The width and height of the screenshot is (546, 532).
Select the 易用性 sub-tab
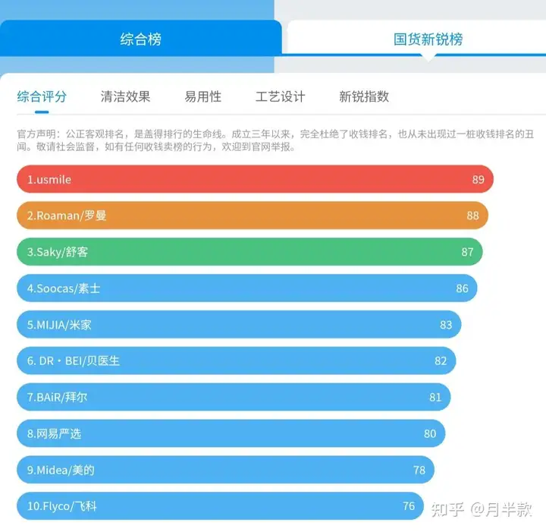pos(203,96)
